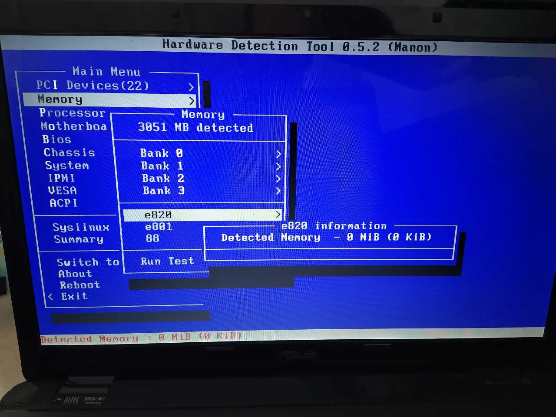The image size is (556, 417).
Task: Open the Motherboard menu entry
Action: click(74, 126)
